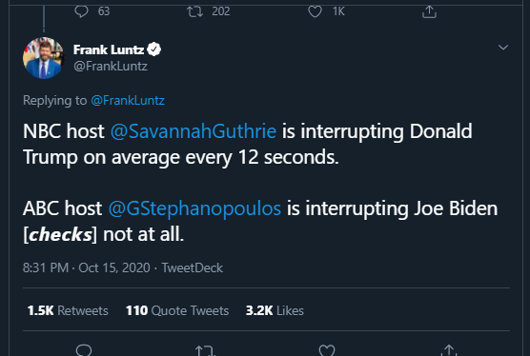Retweet the upper tweet showing 202 retweets
530x356 pixels.
[x=195, y=11]
